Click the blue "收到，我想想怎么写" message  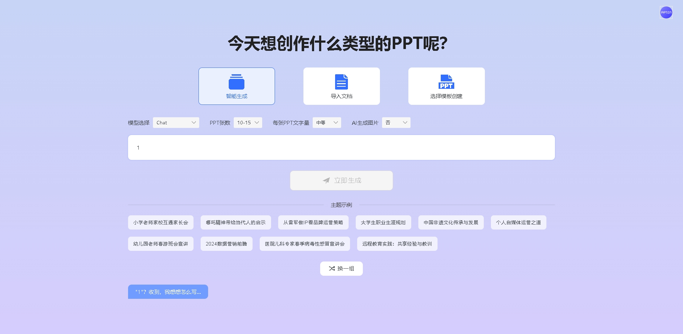pos(168,292)
